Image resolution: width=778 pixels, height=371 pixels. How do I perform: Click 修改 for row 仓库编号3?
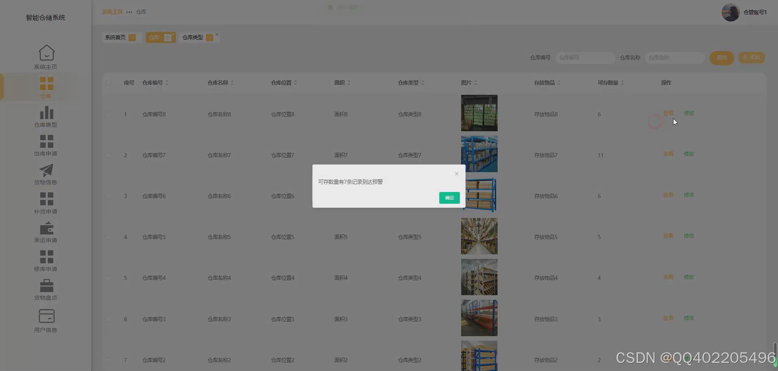click(x=689, y=318)
